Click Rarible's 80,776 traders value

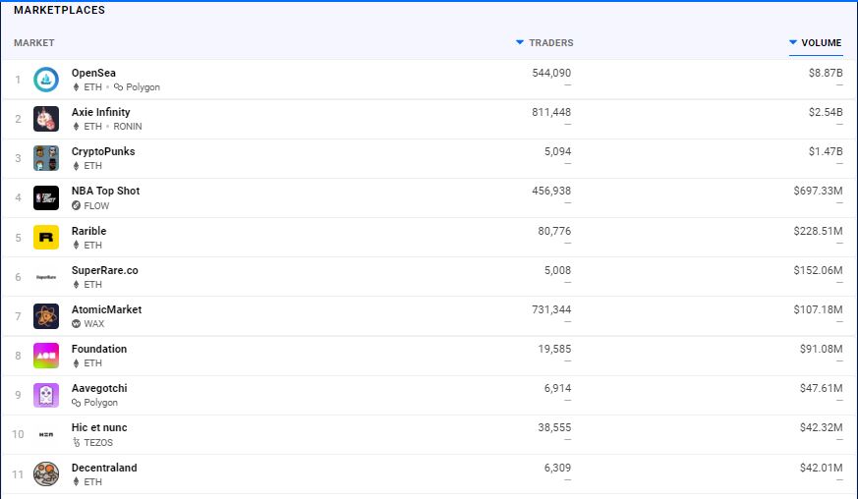pos(554,231)
